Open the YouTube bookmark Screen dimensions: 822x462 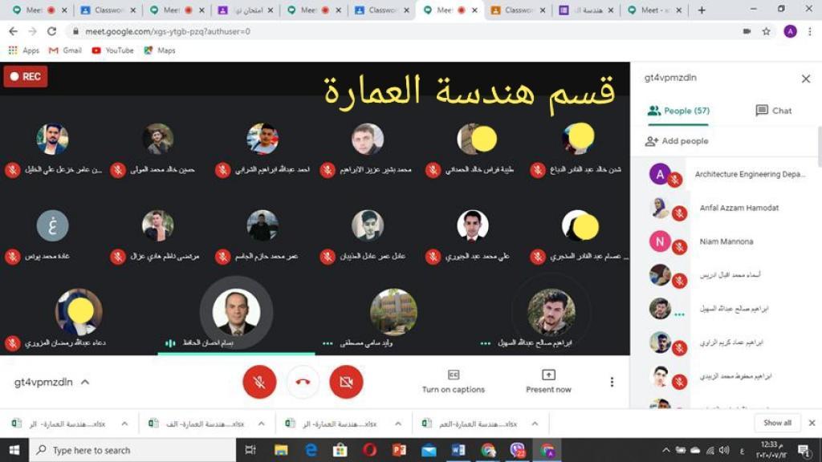tap(112, 51)
